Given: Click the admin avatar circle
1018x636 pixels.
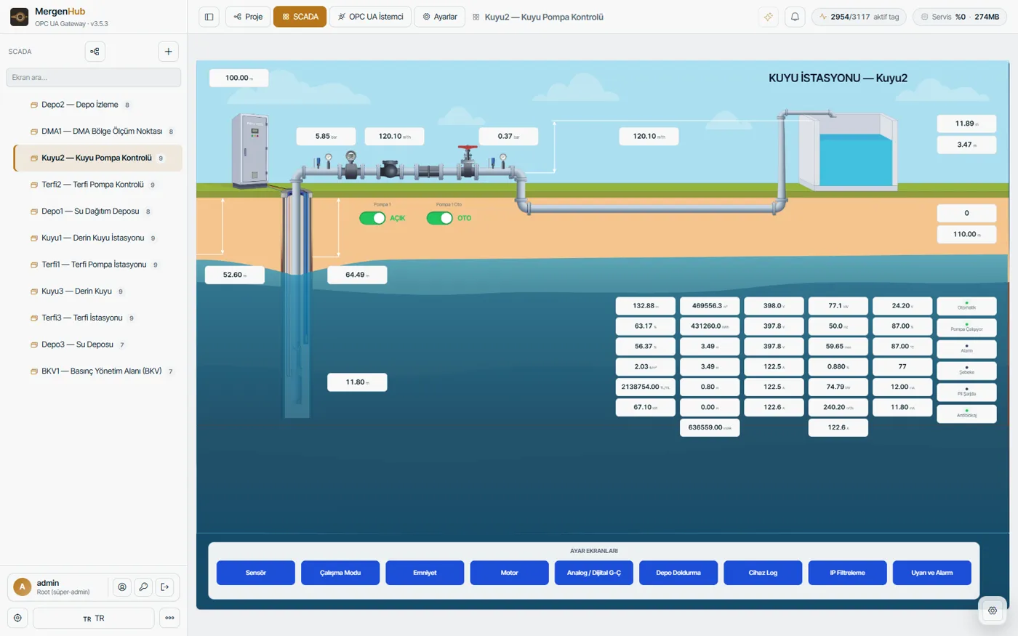Looking at the screenshot, I should 23,587.
